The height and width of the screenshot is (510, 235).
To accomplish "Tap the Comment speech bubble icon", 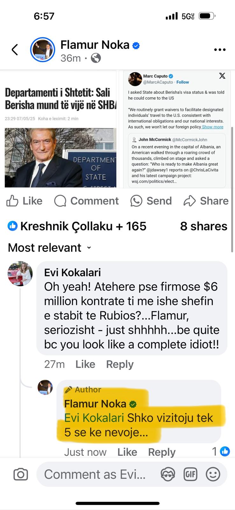I will tap(60, 201).
